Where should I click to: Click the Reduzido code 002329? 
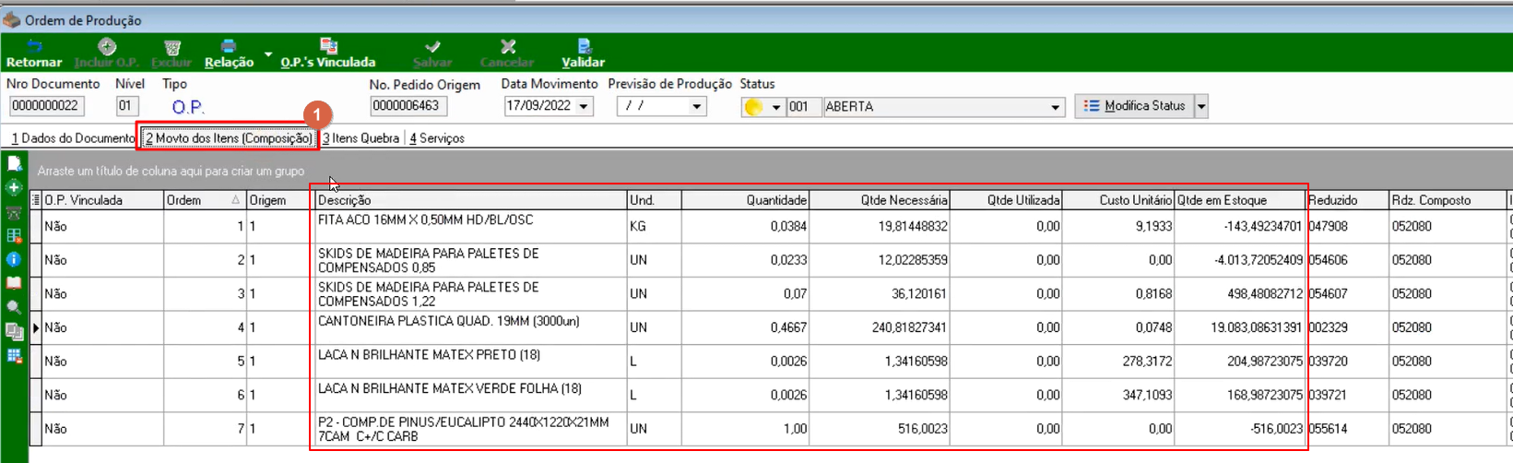(x=1328, y=327)
